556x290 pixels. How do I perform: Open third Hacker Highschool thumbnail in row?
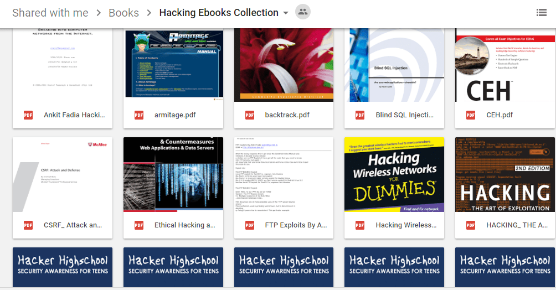click(x=284, y=267)
